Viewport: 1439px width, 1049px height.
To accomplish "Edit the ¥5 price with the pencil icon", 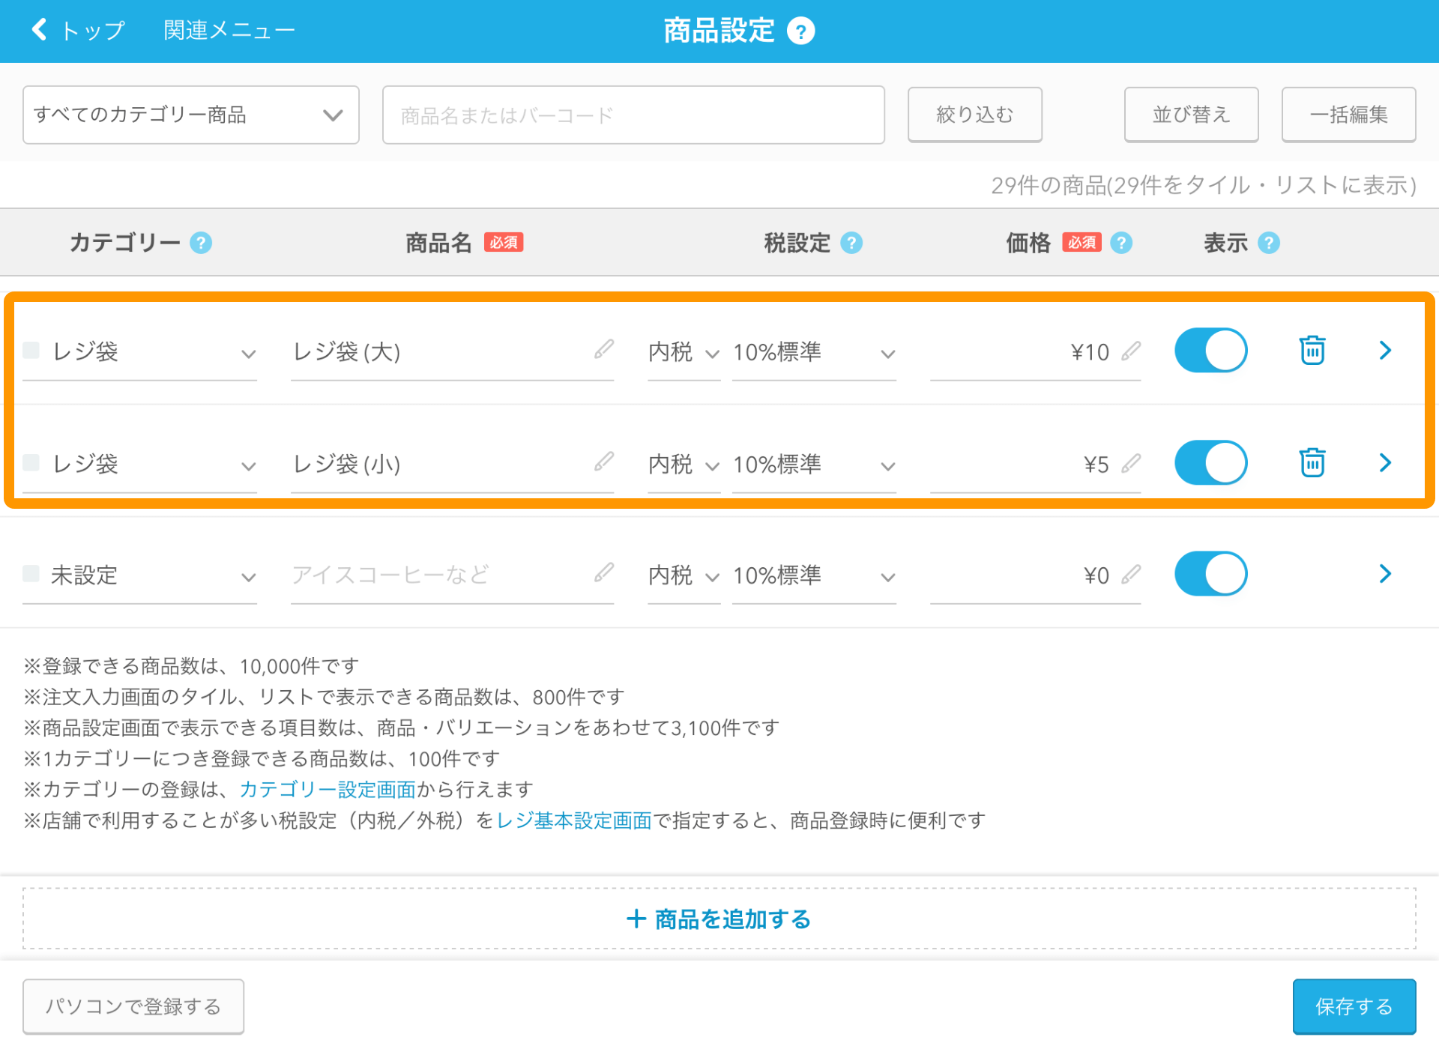I will [1131, 463].
